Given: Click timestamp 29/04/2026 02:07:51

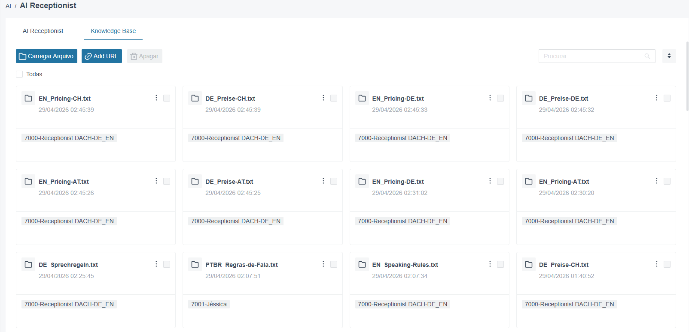Looking at the screenshot, I should 233,276.
